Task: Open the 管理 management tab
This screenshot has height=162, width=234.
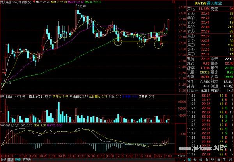Action: click(18, 160)
